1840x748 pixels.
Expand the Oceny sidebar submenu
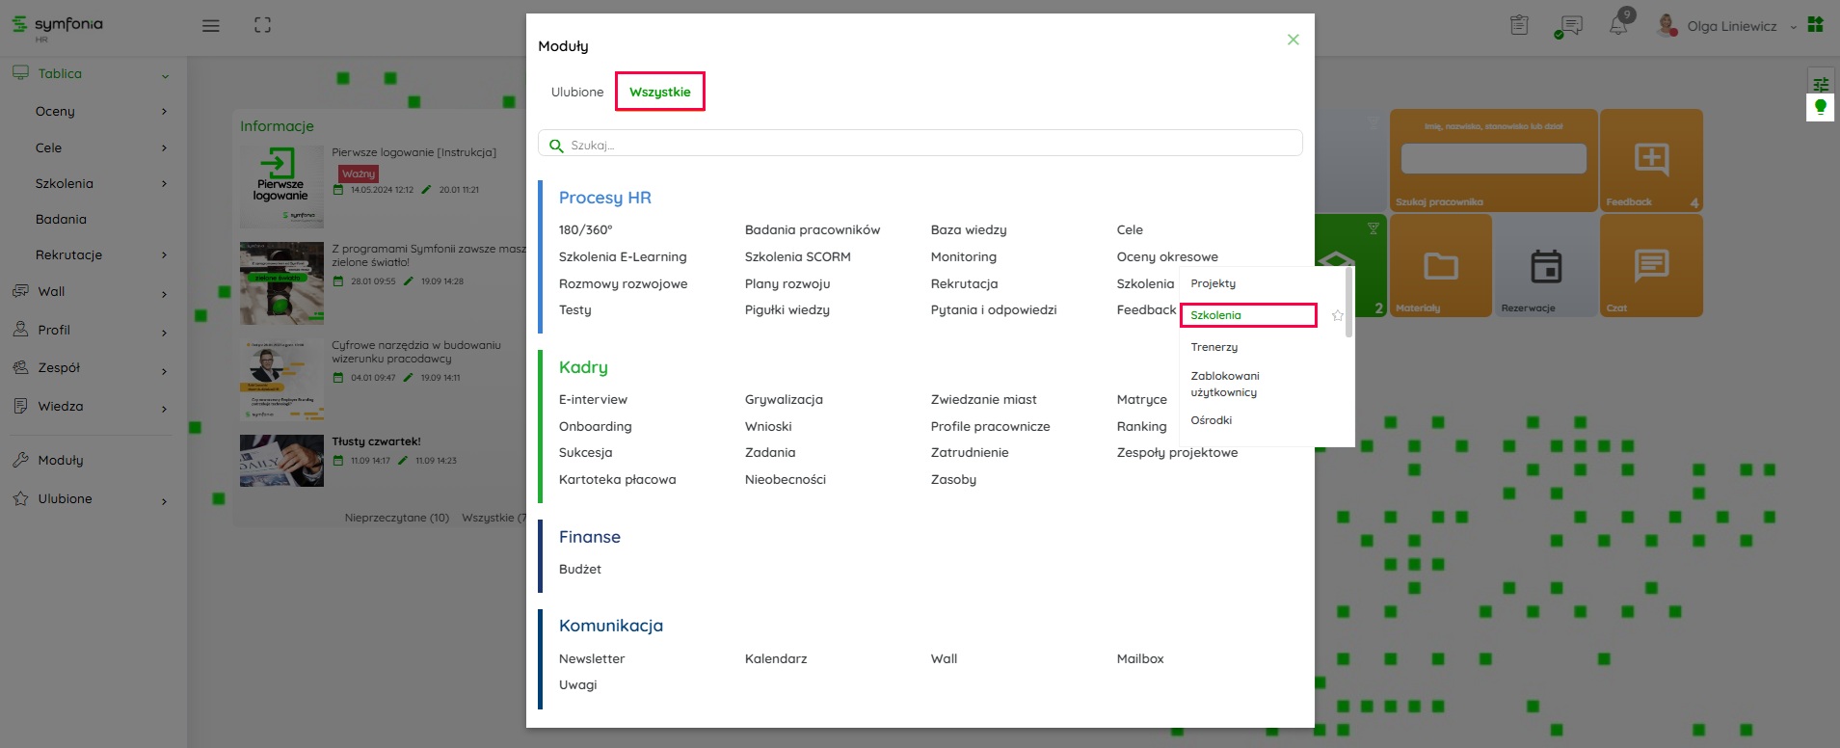164,112
